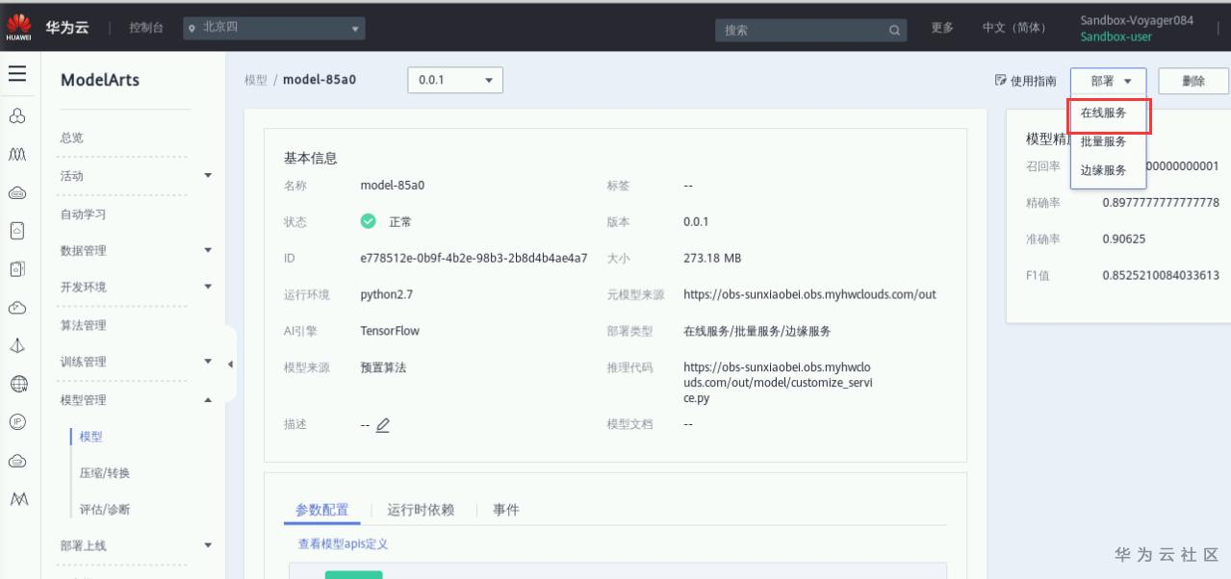Open 总览 in the sidebar
The image size is (1231, 579).
point(72,138)
